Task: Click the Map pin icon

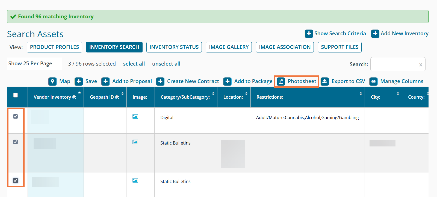Action: 52,81
